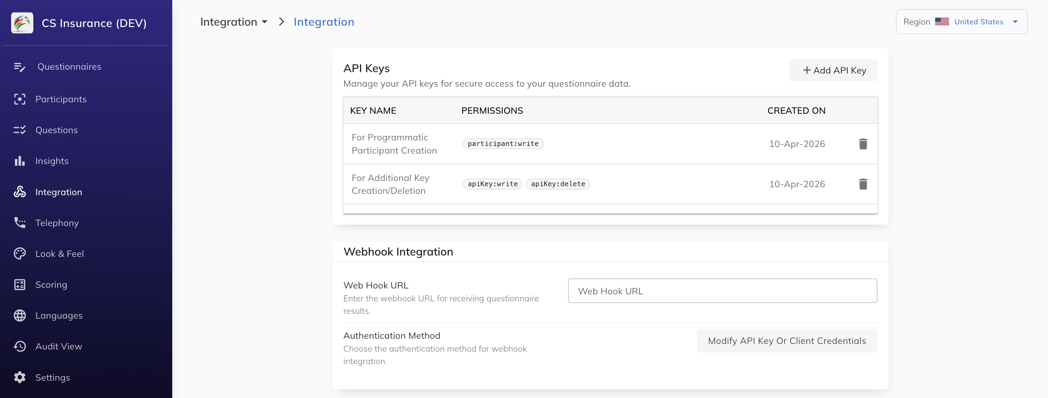Click the Look & Feel palette icon
Viewport: 1048px width, 398px height.
(x=19, y=254)
